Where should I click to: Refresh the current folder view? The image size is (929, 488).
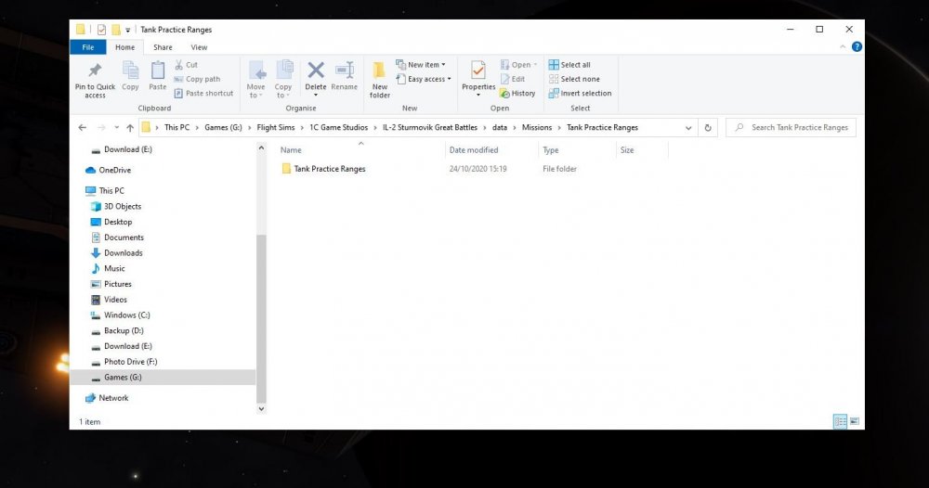[709, 128]
